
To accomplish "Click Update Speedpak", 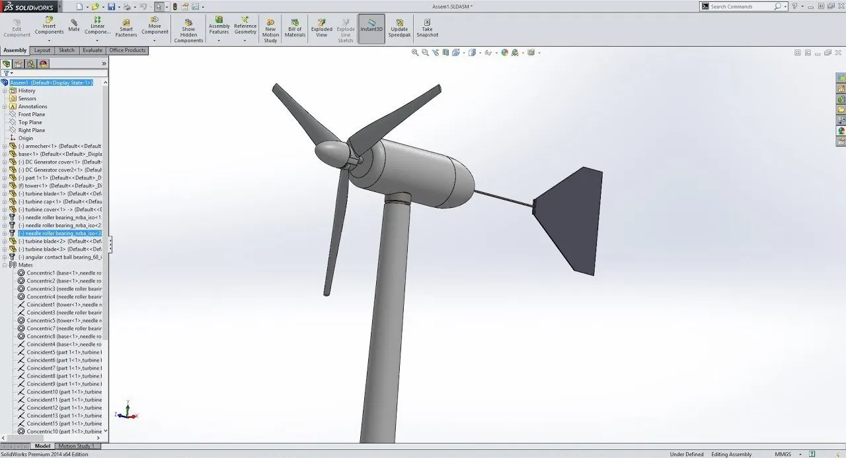I will pyautogui.click(x=399, y=27).
